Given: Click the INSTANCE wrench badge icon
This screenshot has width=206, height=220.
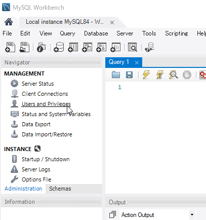Looking at the screenshot, I should pos(37,149).
